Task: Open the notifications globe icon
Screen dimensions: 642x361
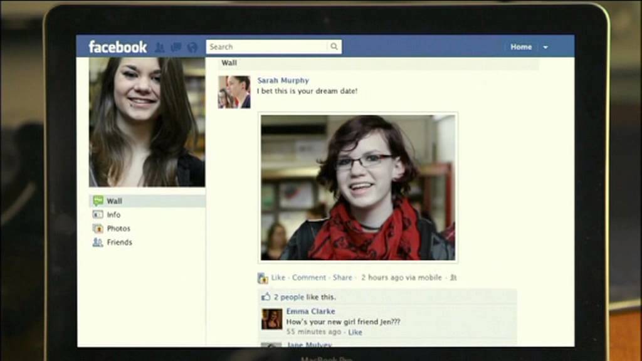Action: click(x=192, y=48)
